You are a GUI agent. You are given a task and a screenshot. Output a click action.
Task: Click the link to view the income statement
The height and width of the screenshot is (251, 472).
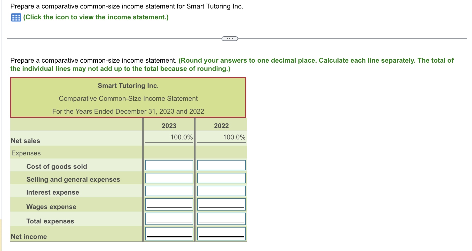[x=96, y=17]
